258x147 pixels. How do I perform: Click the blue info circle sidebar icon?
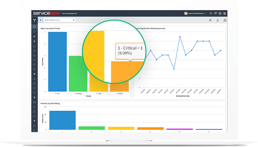click(35, 31)
